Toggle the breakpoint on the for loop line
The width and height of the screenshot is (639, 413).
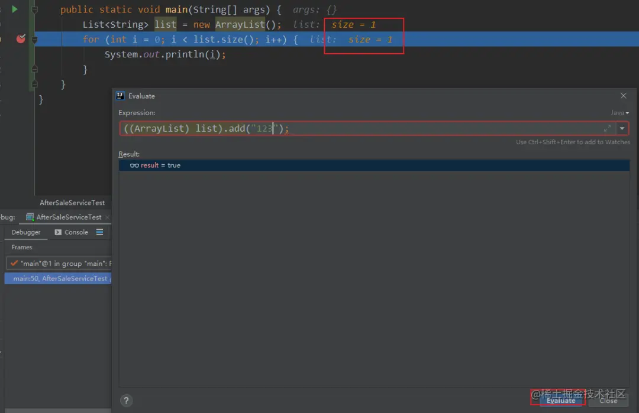point(21,38)
